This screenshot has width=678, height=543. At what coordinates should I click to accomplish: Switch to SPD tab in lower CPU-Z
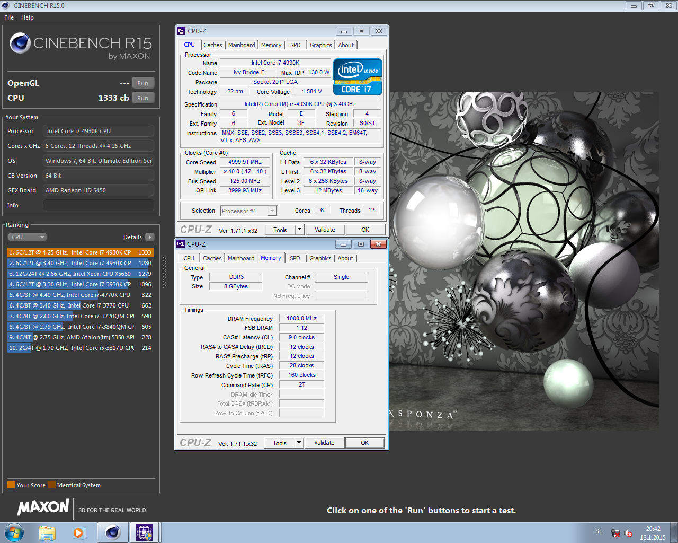coord(295,259)
